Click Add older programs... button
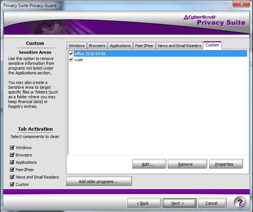The height and width of the screenshot is (212, 253). click(99, 181)
